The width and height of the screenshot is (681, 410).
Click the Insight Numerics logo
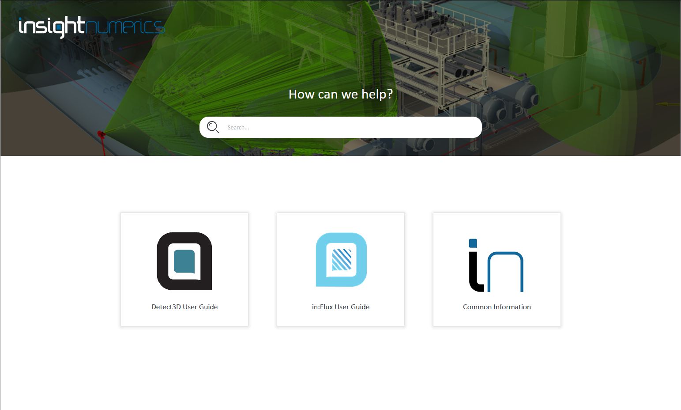tap(90, 27)
